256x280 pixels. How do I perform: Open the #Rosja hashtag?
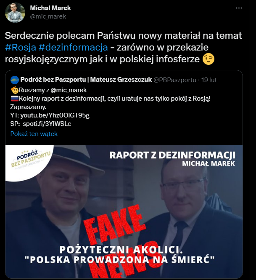point(21,47)
